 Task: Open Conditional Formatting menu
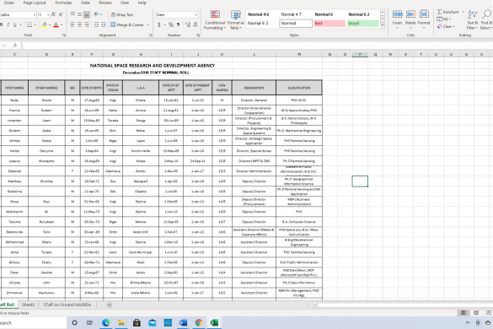[x=215, y=20]
